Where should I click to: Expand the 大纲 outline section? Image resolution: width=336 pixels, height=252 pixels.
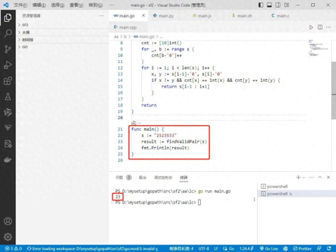62,32
